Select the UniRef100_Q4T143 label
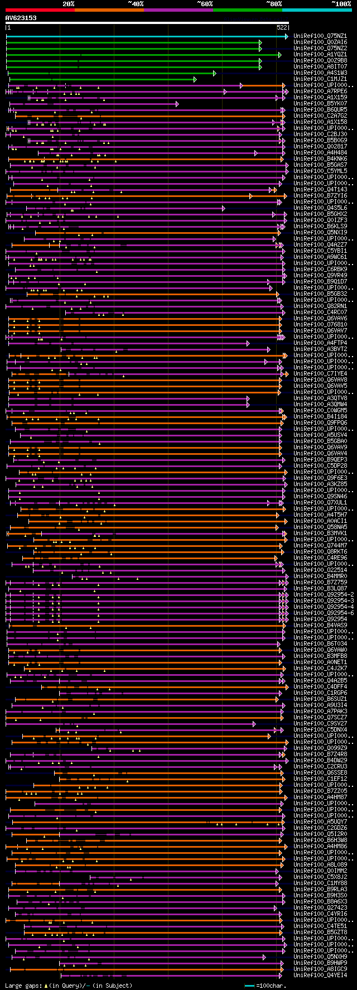Viewport: 357px width, 990px height. (320, 190)
